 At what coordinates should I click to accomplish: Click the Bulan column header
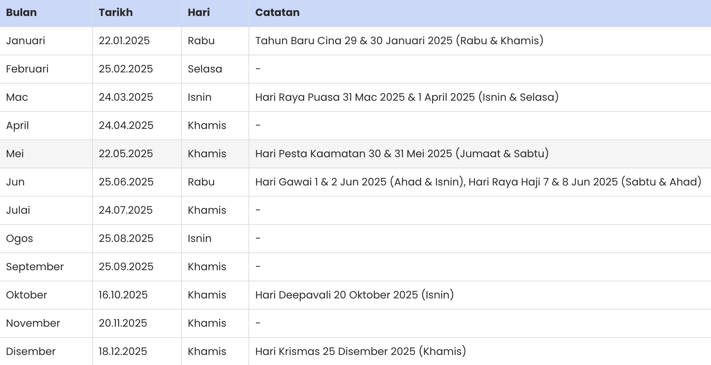[21, 13]
